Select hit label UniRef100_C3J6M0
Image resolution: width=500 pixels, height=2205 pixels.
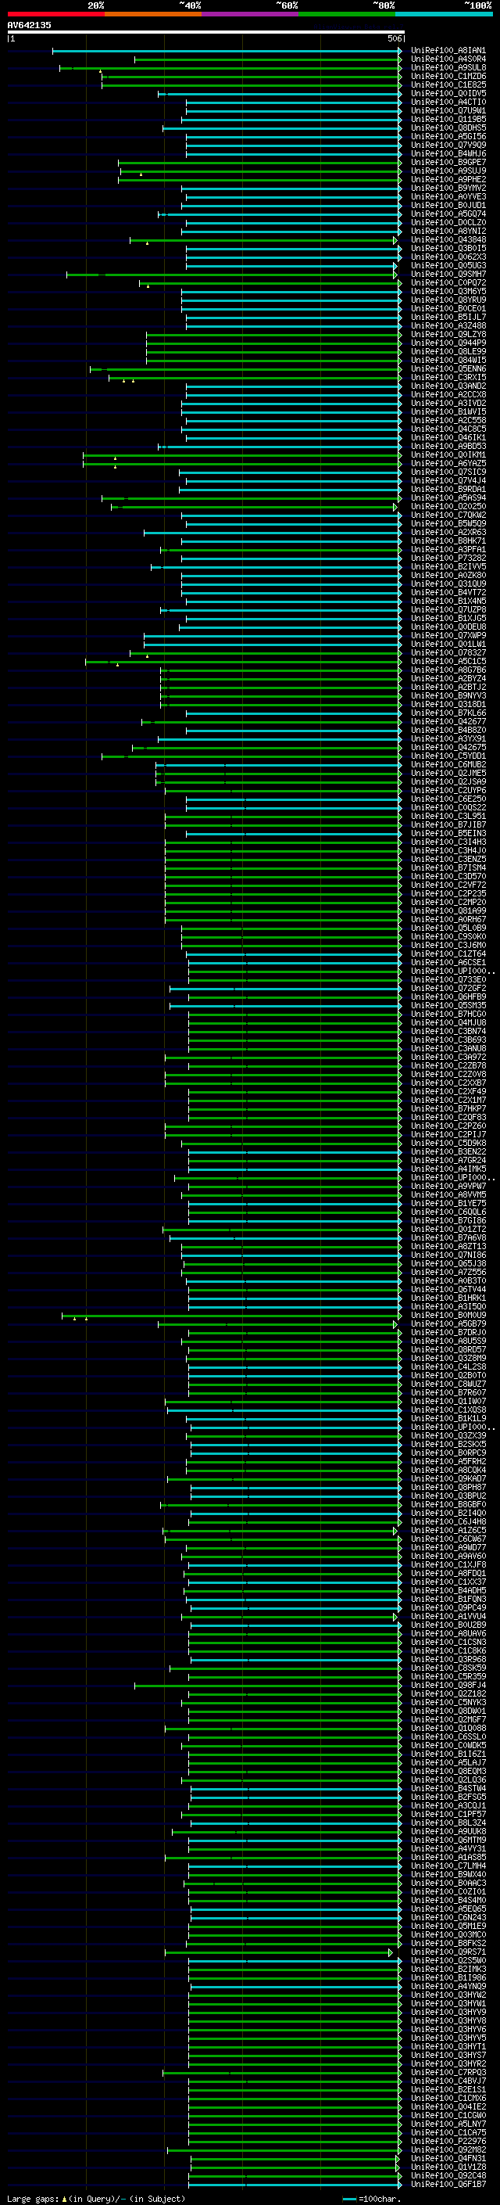[x=448, y=945]
